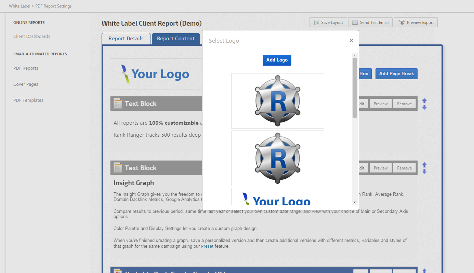474x273 pixels.
Task: Choose the Your Logo thumbnail in dialog
Action: point(277,197)
